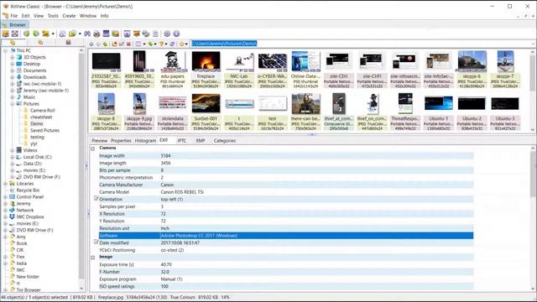Open the File menu

click(x=13, y=16)
